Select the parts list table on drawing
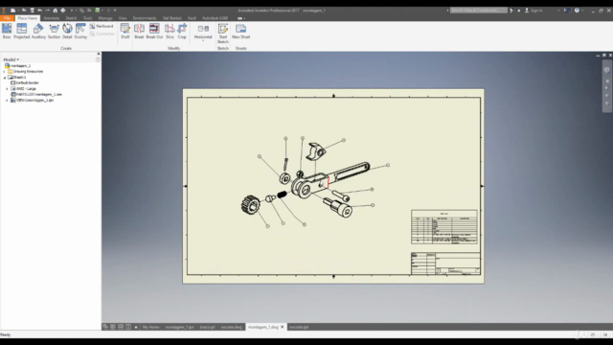The width and height of the screenshot is (613, 345). coord(444,227)
